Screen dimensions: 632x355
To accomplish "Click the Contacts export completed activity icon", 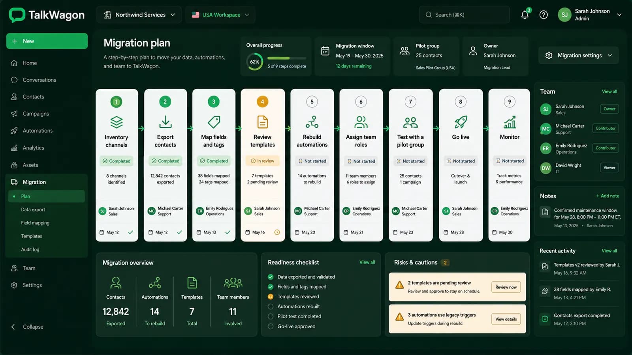I will 545,319.
